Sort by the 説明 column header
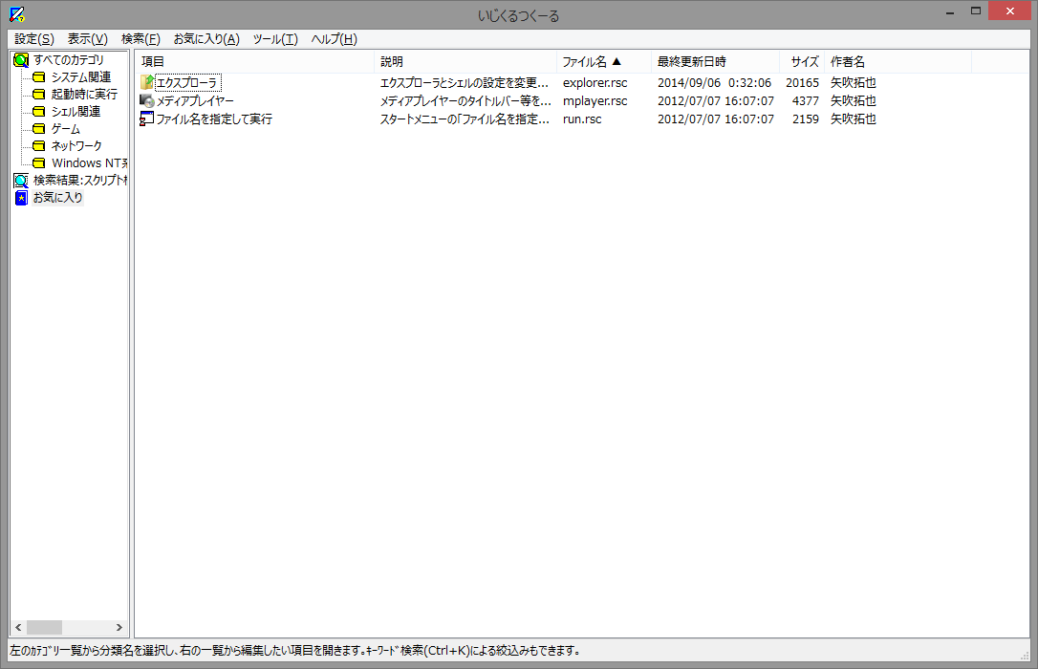This screenshot has width=1038, height=669. point(465,61)
